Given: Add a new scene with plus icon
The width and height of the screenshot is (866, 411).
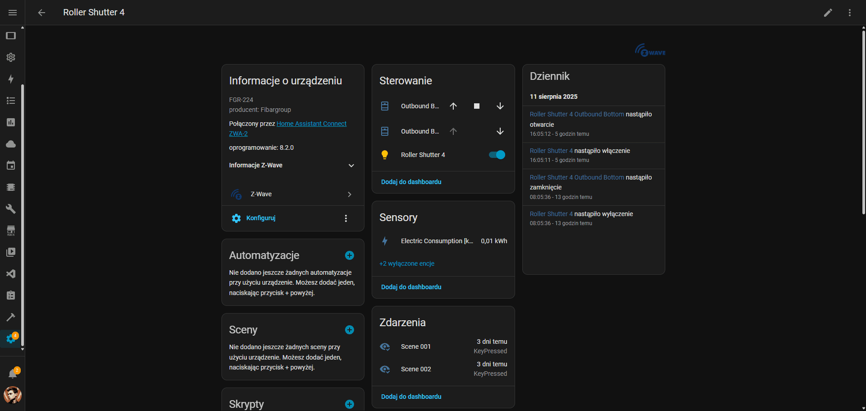Looking at the screenshot, I should [349, 330].
